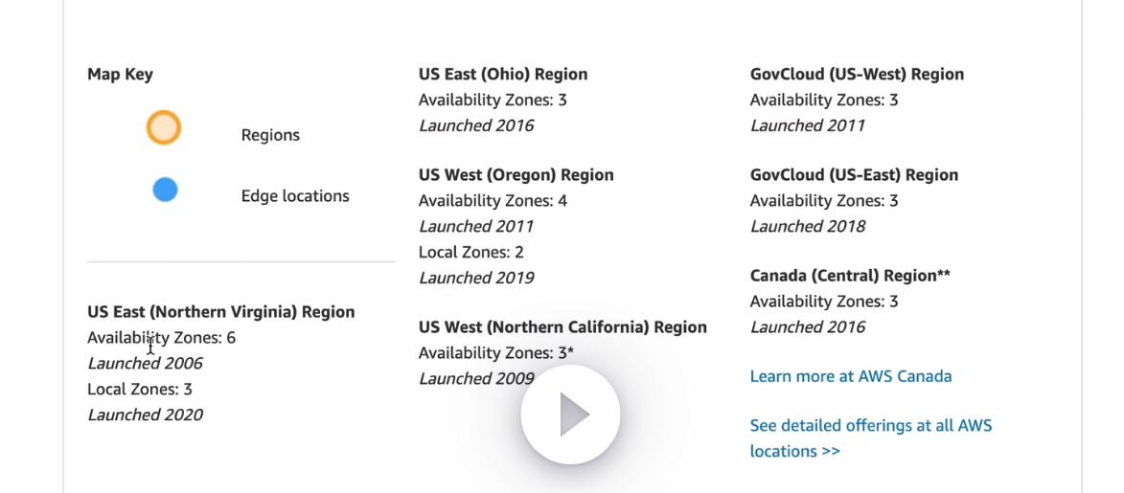This screenshot has width=1124, height=493.
Task: Click the Edge locations legend label
Action: [x=295, y=196]
